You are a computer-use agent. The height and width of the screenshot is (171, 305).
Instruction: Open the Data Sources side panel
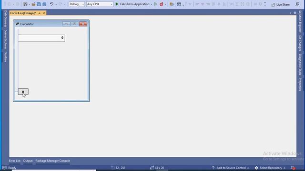[5, 19]
